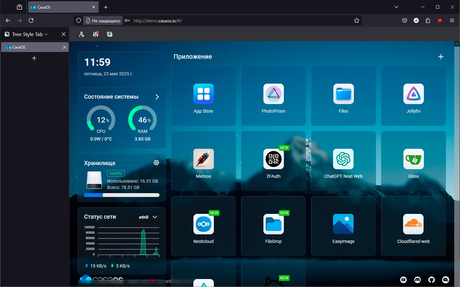Close the Tree Style Tab sidebar
The width and height of the screenshot is (460, 287).
pyautogui.click(x=64, y=34)
